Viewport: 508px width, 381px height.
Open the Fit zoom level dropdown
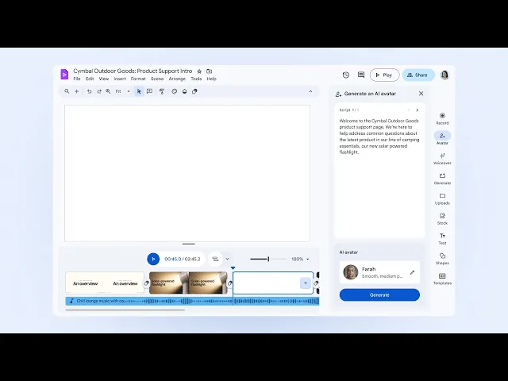click(x=123, y=91)
